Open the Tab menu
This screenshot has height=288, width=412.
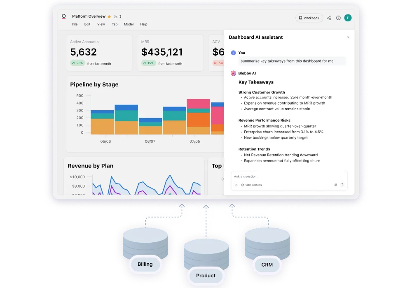pos(115,24)
